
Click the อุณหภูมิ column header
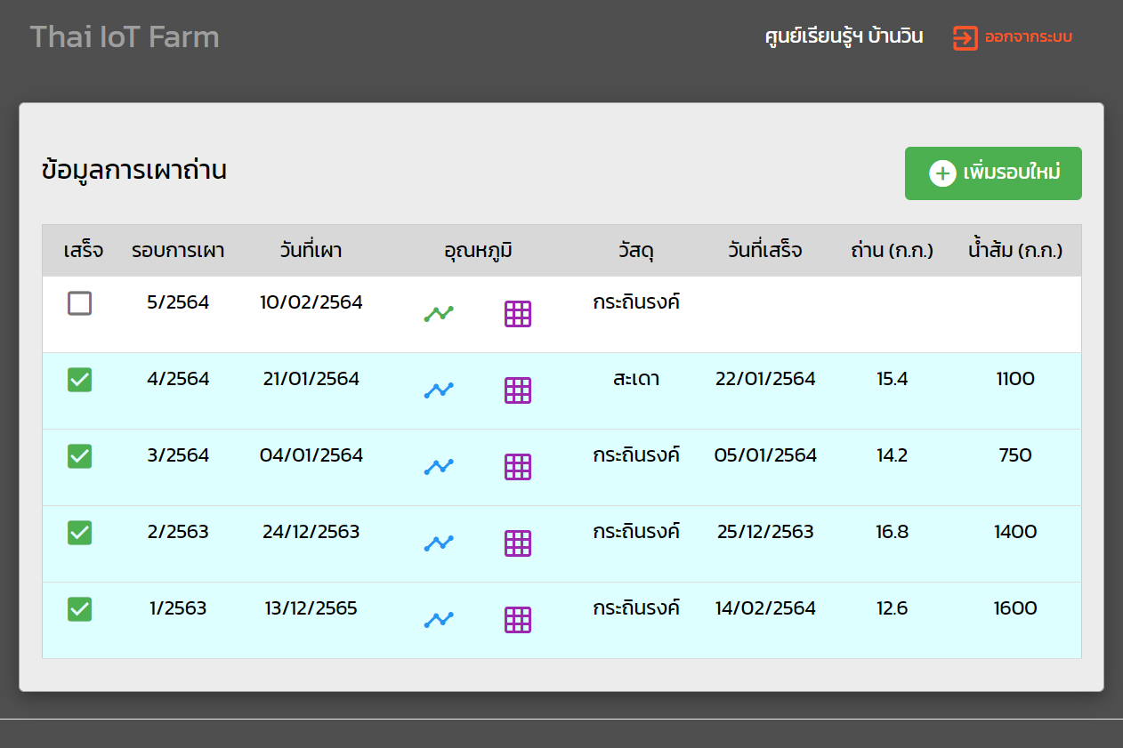click(x=479, y=251)
